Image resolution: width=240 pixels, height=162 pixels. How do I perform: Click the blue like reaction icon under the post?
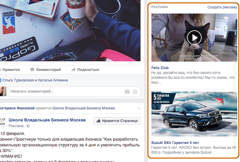[1, 80]
